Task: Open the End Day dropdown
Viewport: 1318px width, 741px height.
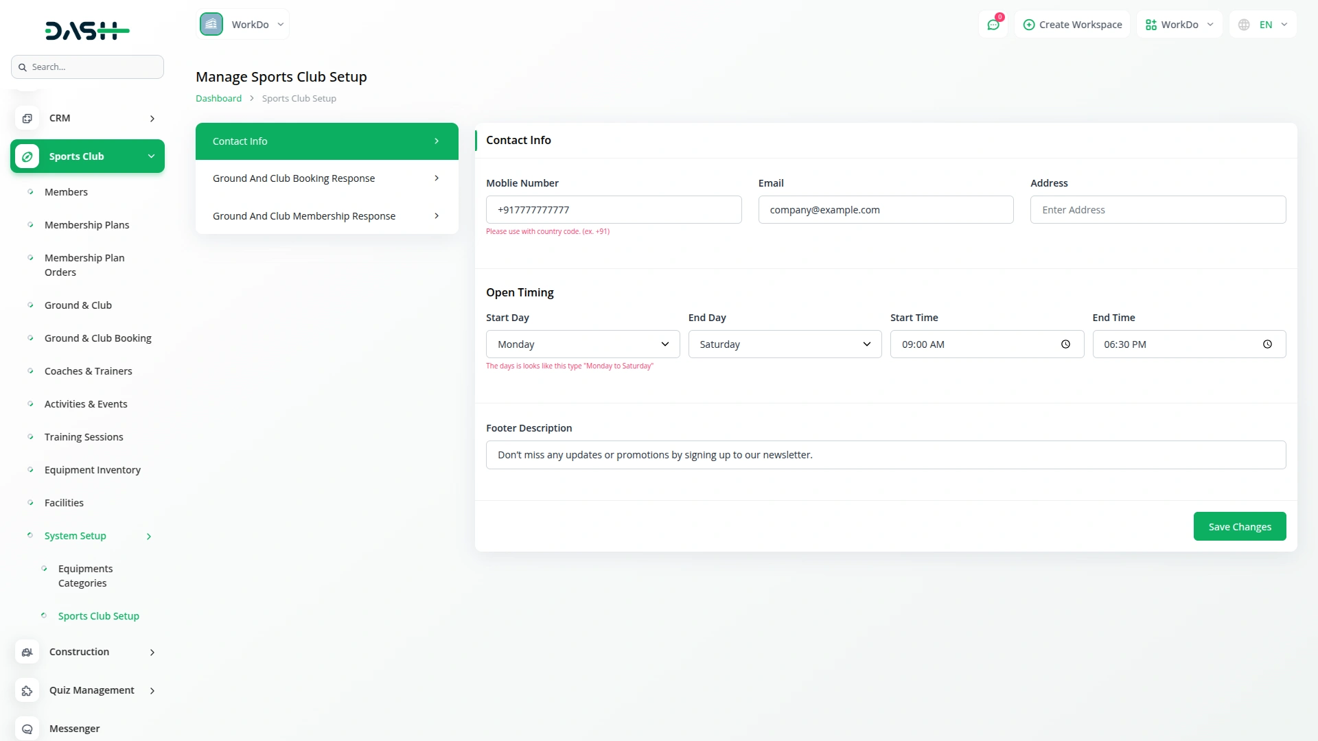Action: (x=784, y=344)
